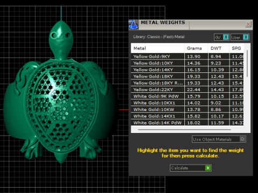Click the 22.44 grams value
This screenshot has height=193, width=258.
click(x=193, y=90)
